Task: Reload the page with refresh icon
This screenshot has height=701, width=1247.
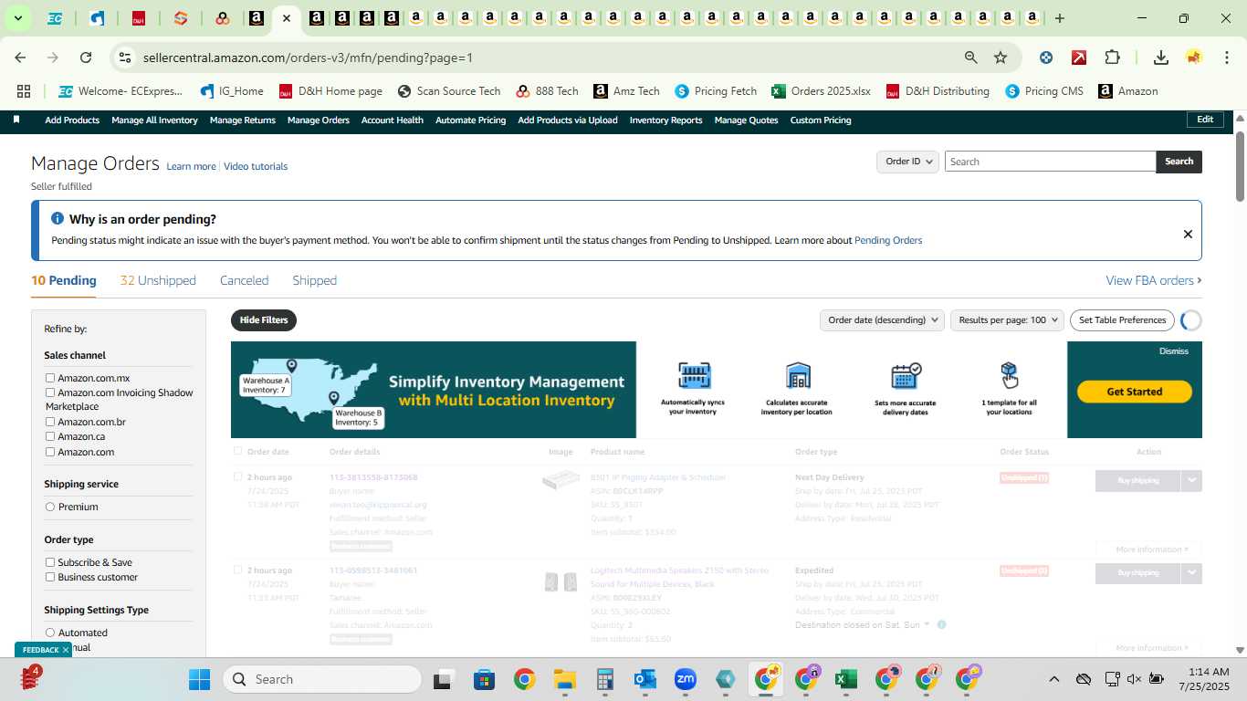Action: coord(86,58)
